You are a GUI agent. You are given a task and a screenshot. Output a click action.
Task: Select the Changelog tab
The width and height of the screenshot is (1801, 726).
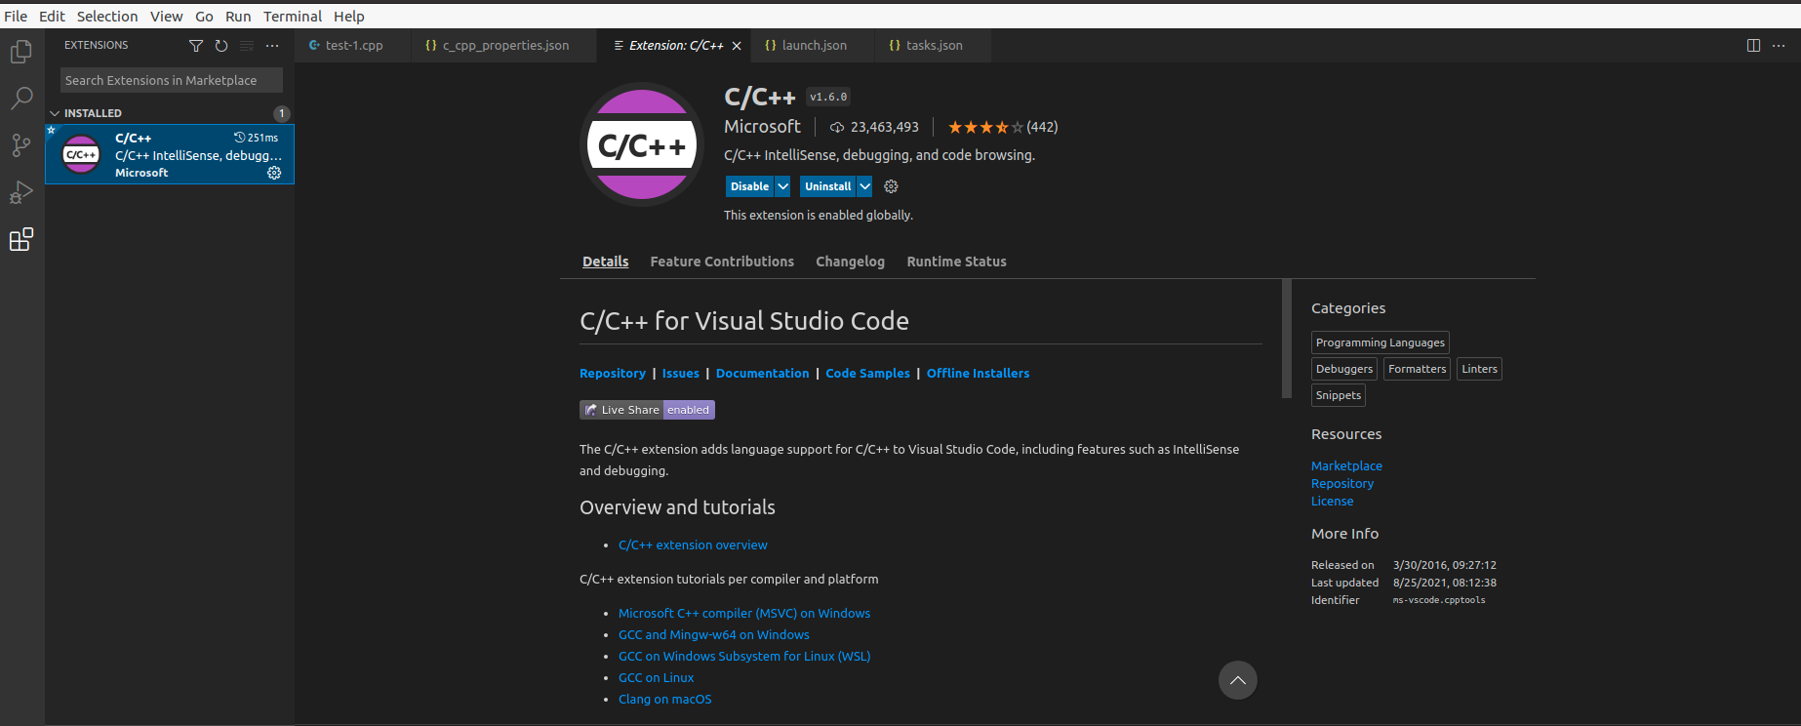point(850,262)
